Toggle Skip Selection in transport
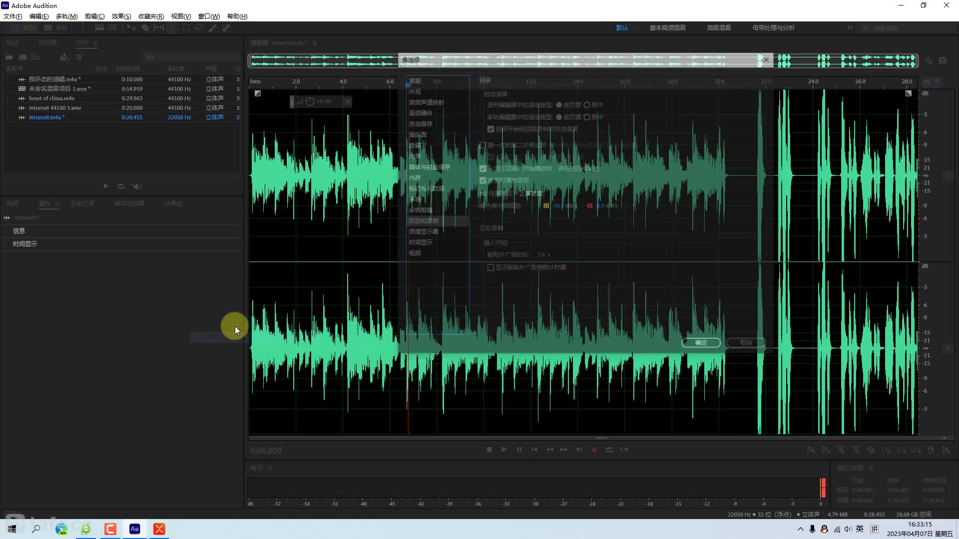Image resolution: width=959 pixels, height=539 pixels. (x=624, y=449)
